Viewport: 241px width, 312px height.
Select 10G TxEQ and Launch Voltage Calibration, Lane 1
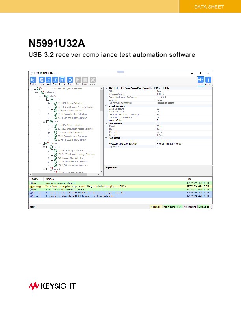tap(76, 154)
